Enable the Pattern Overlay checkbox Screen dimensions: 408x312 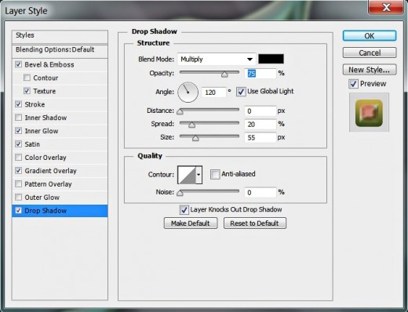18,184
